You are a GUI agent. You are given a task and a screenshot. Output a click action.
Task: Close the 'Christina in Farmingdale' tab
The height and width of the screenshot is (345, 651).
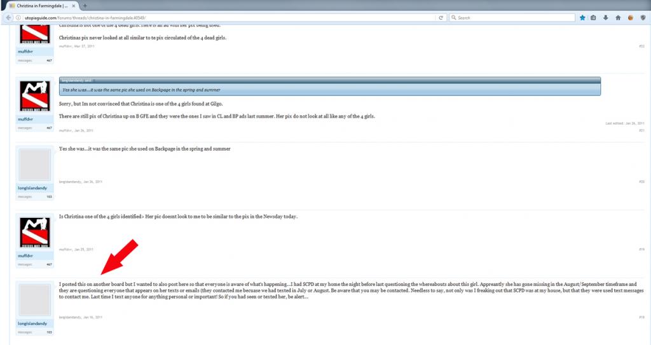point(74,5)
